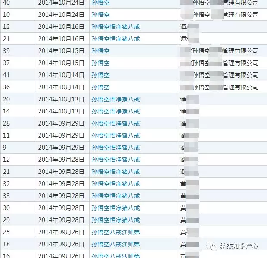Select the date 2014年10月24日 in row 10
The height and width of the screenshot is (258, 267).
coord(61,15)
